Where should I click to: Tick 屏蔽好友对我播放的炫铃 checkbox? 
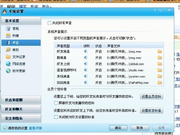point(56,103)
